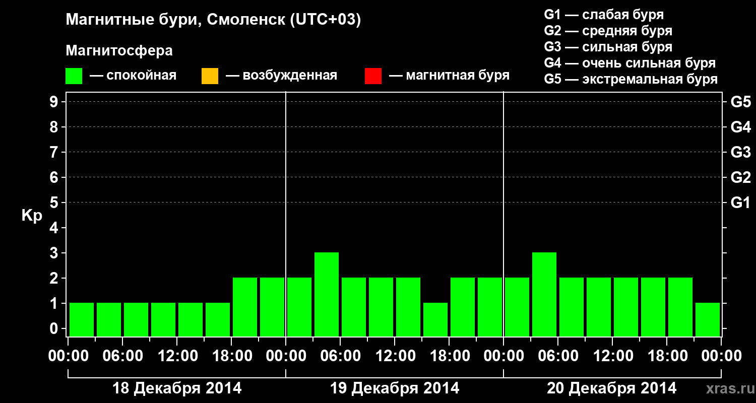Click the '12:00' time label under 18 December
Viewport: 756px width, 403px height.
tap(177, 356)
